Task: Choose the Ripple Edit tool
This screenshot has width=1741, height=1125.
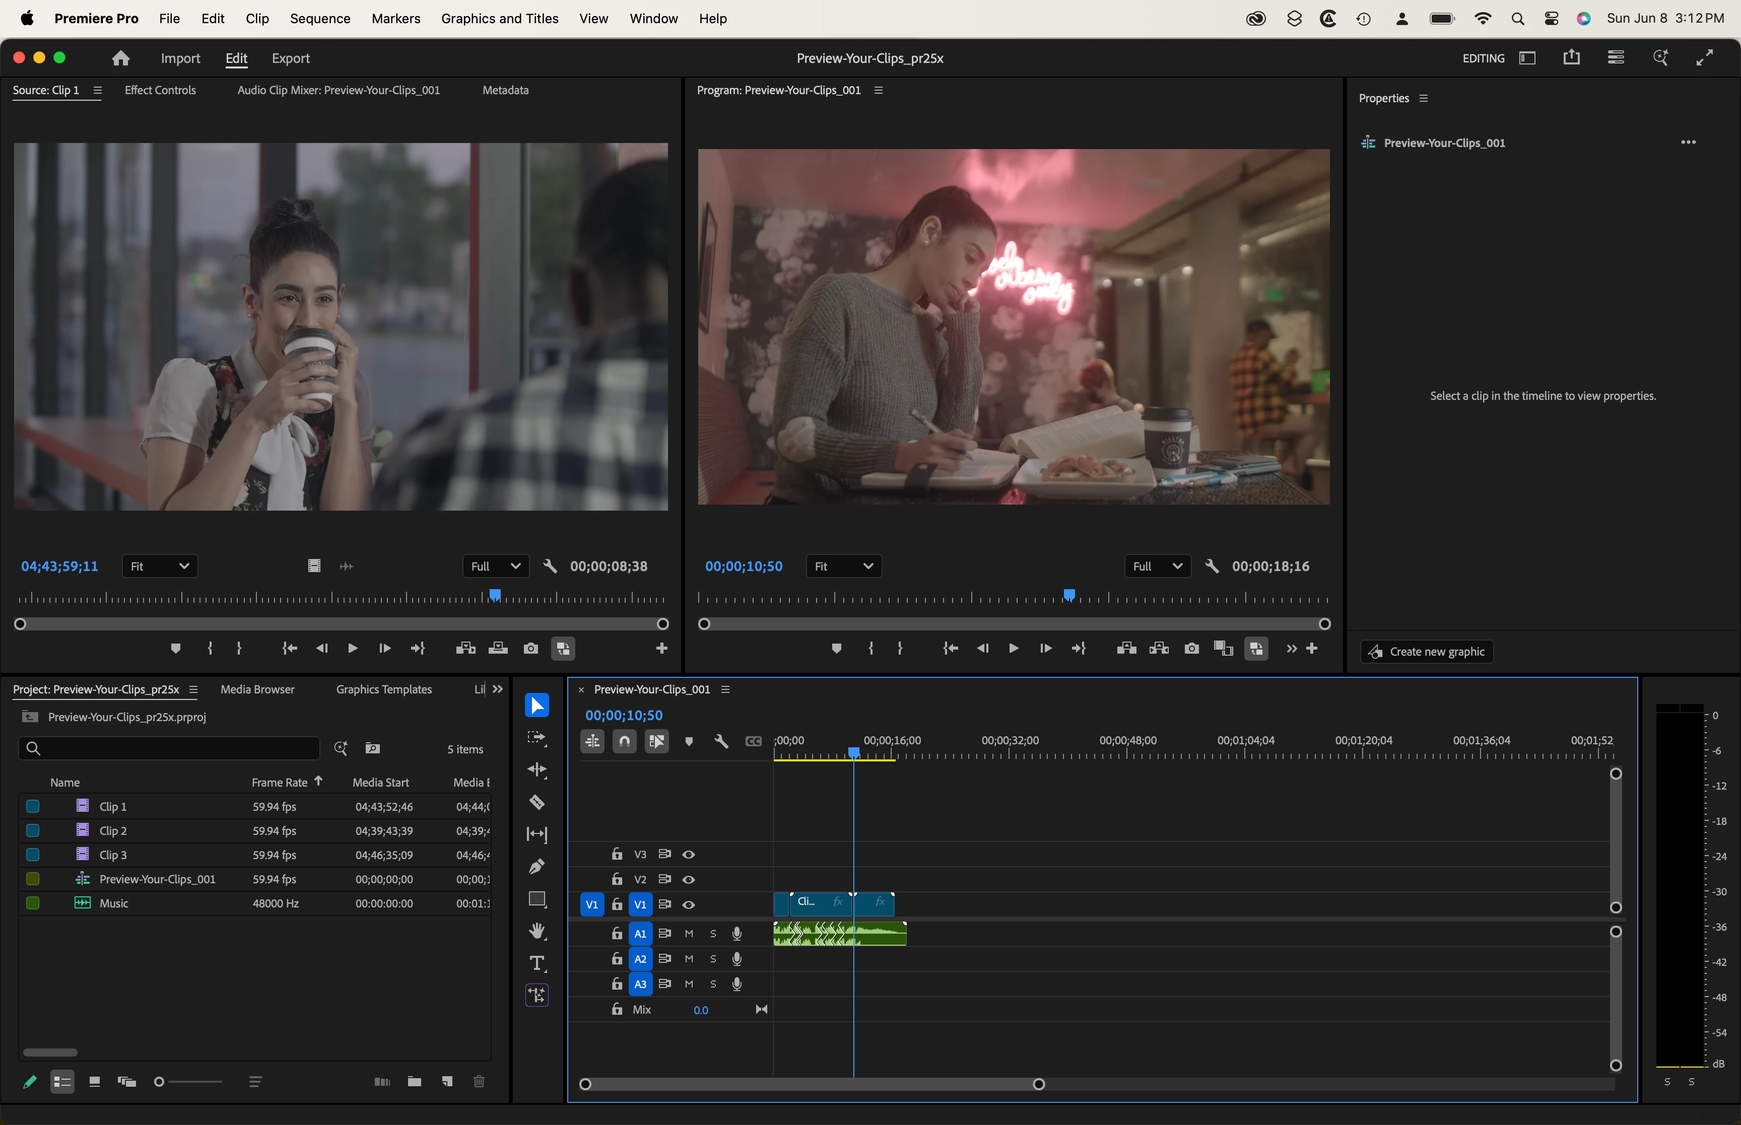Action: coord(537,770)
